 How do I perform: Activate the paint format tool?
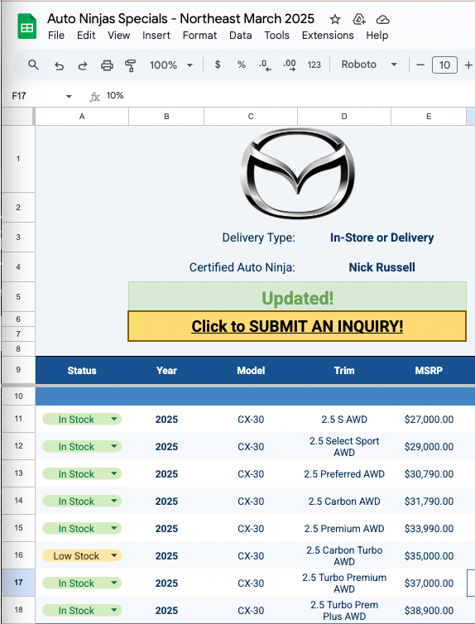coord(130,65)
